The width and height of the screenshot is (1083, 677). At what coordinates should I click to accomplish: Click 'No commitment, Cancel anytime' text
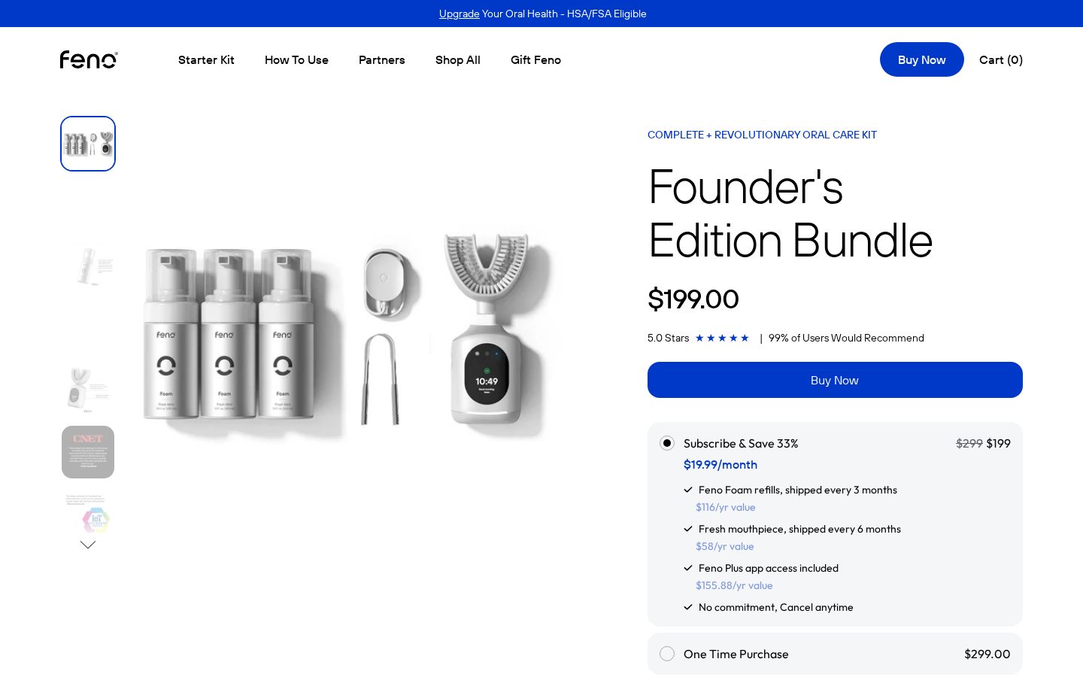coord(776,607)
